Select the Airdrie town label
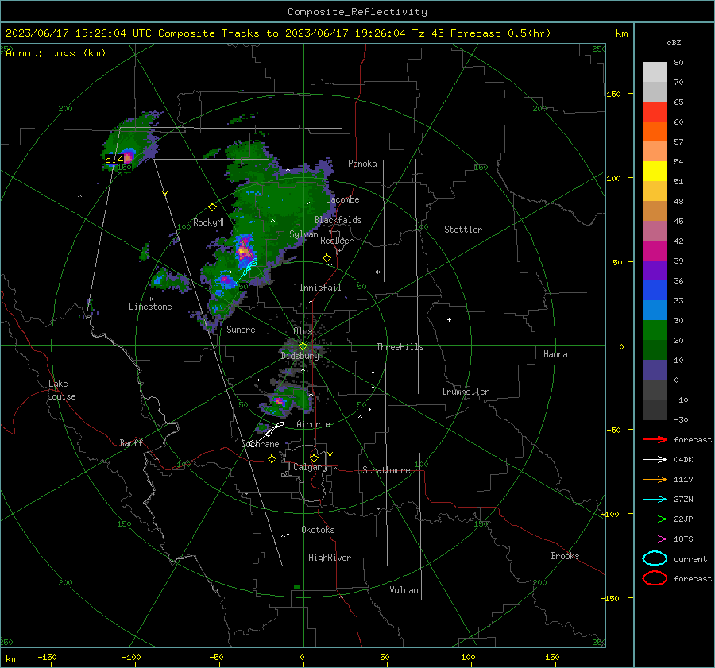The width and height of the screenshot is (715, 668). coord(313,424)
